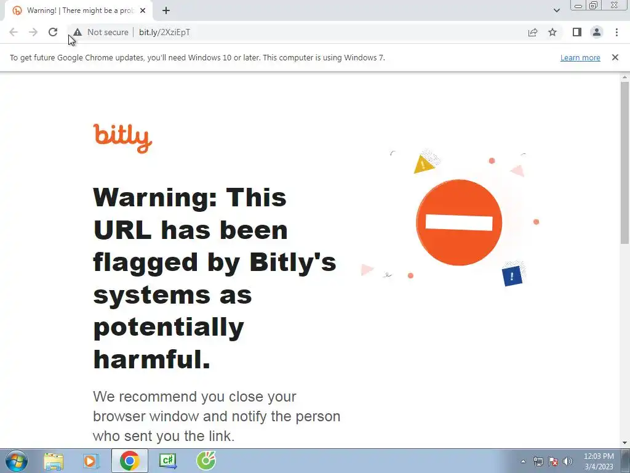Screen dimensions: 630x473
Task: Close the Warning! tab
Action: pos(143,11)
